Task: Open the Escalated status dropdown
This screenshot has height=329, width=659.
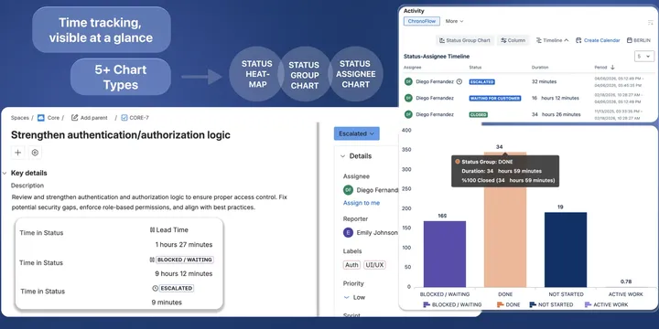Action: 356,133
